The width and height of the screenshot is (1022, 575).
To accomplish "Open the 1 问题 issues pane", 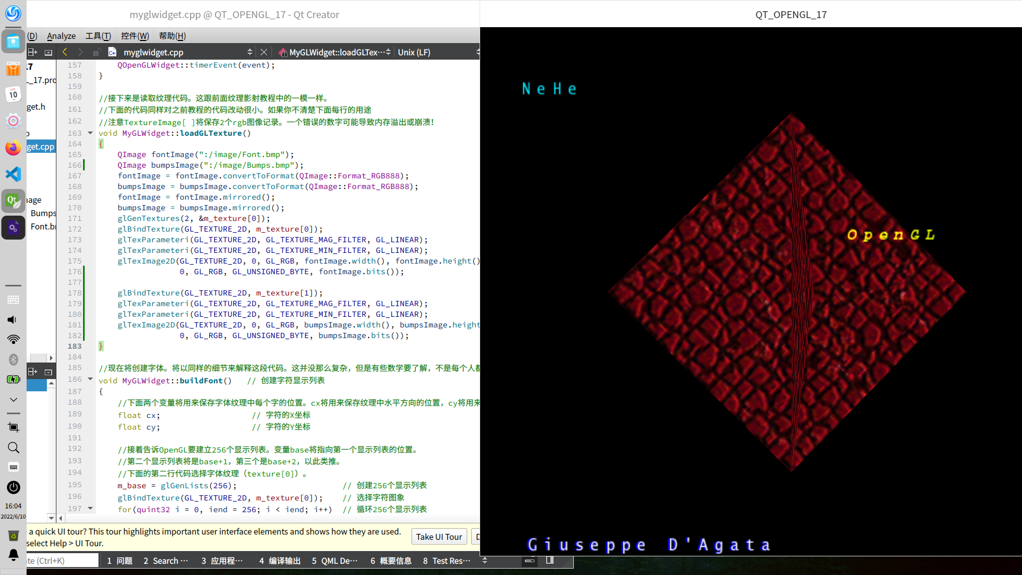I will [x=120, y=561].
